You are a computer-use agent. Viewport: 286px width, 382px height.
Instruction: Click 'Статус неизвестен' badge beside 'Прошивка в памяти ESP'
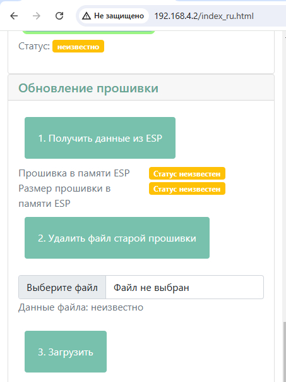(x=187, y=173)
